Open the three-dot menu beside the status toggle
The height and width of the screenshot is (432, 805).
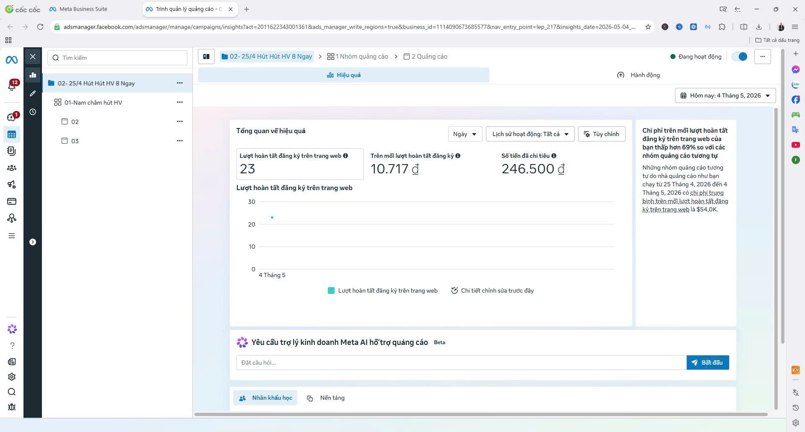(762, 57)
